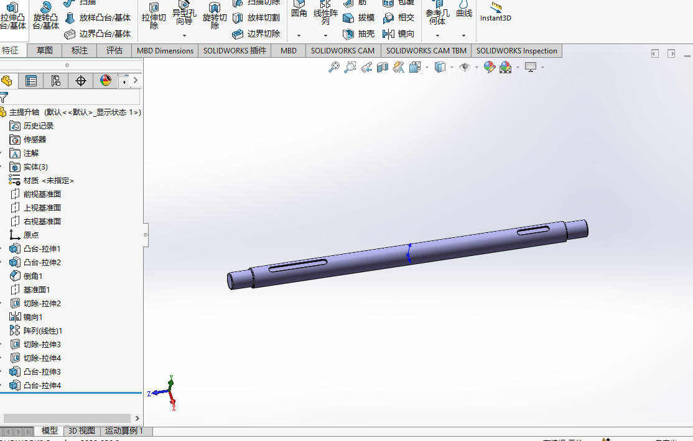Open the Hide/Show Items eye dropdown

pos(477,68)
